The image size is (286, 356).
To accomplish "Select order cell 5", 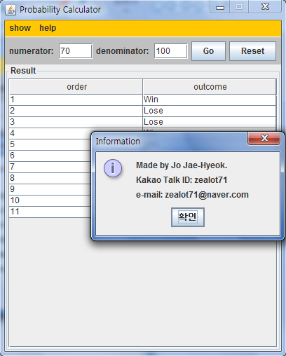I will coord(50,144).
